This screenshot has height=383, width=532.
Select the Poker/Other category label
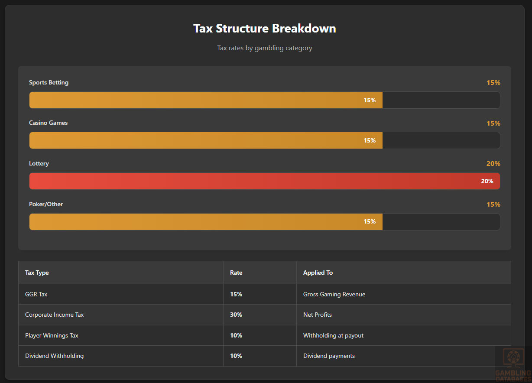pos(46,204)
